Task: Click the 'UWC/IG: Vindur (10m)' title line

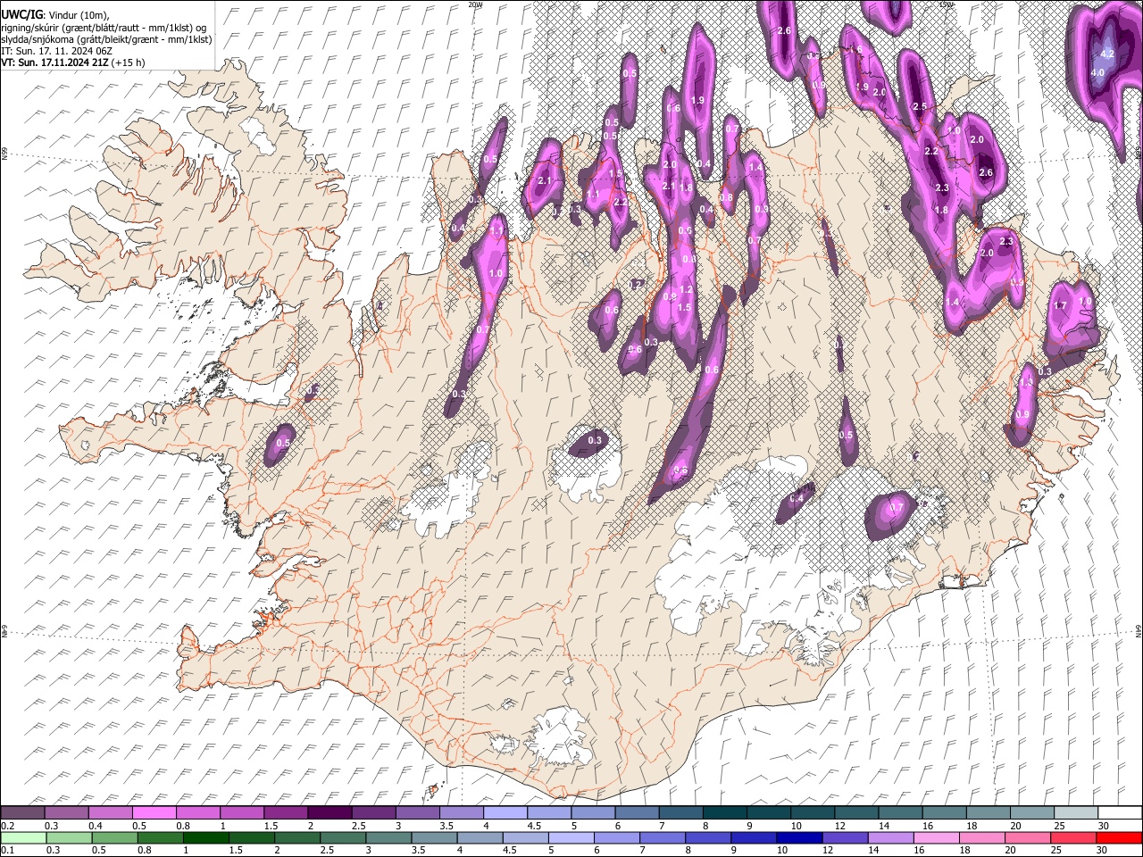Action: (55, 15)
